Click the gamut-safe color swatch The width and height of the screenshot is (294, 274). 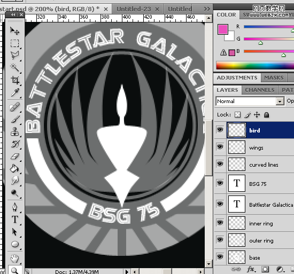(232, 53)
